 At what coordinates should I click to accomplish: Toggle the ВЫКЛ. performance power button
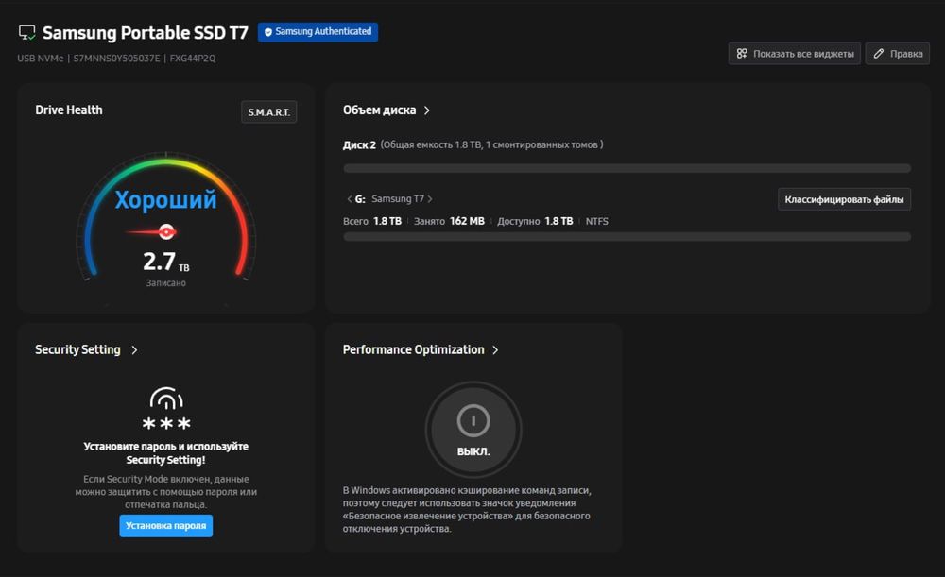pyautogui.click(x=473, y=430)
